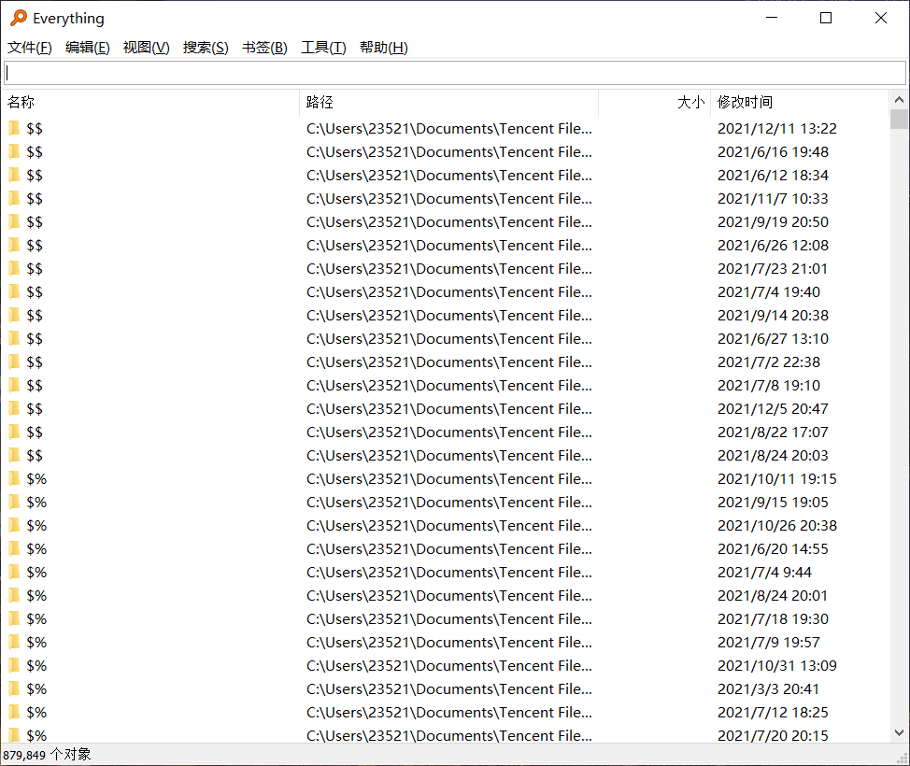This screenshot has width=910, height=766.
Task: Click the scrollbar down arrow
Action: pos(899,733)
